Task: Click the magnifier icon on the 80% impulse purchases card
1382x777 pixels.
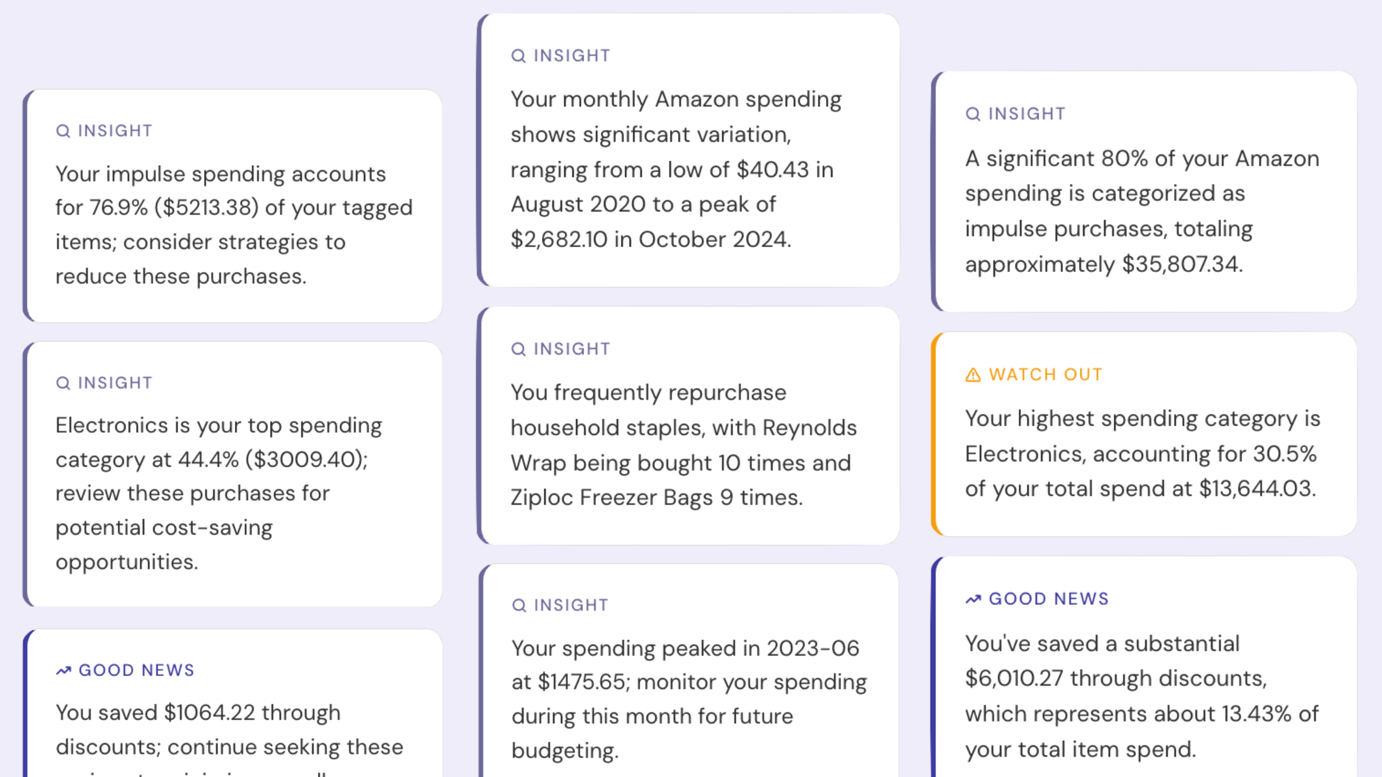Action: click(x=973, y=114)
